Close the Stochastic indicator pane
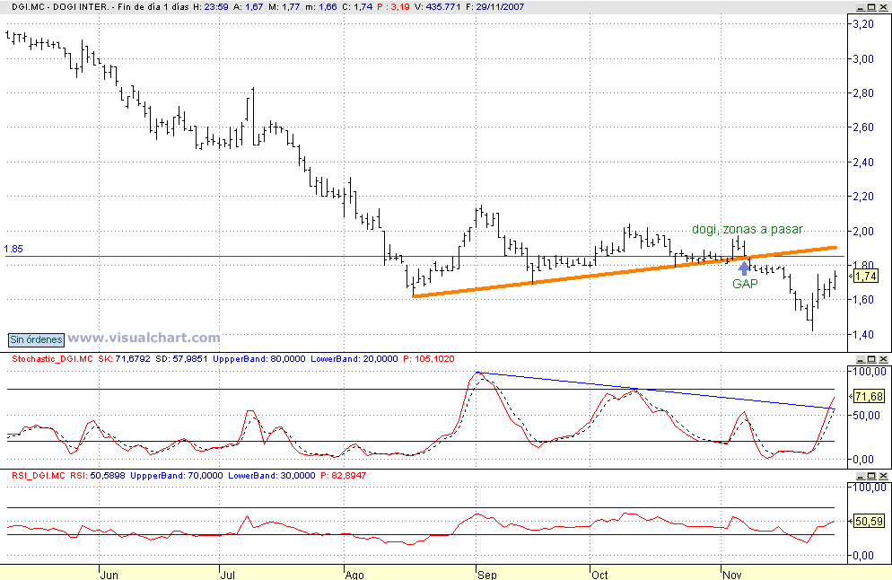892x580 pixels. (883, 358)
